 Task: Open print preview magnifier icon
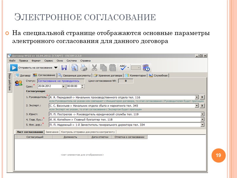pos(75,68)
